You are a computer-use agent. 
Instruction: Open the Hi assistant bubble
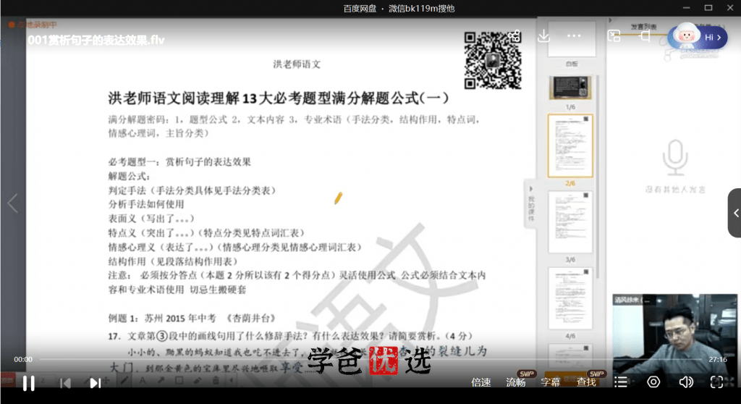tap(698, 37)
